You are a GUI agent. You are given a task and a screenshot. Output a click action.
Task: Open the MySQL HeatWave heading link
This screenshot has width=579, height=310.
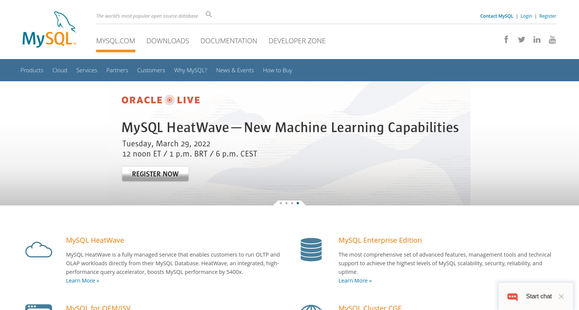(95, 240)
